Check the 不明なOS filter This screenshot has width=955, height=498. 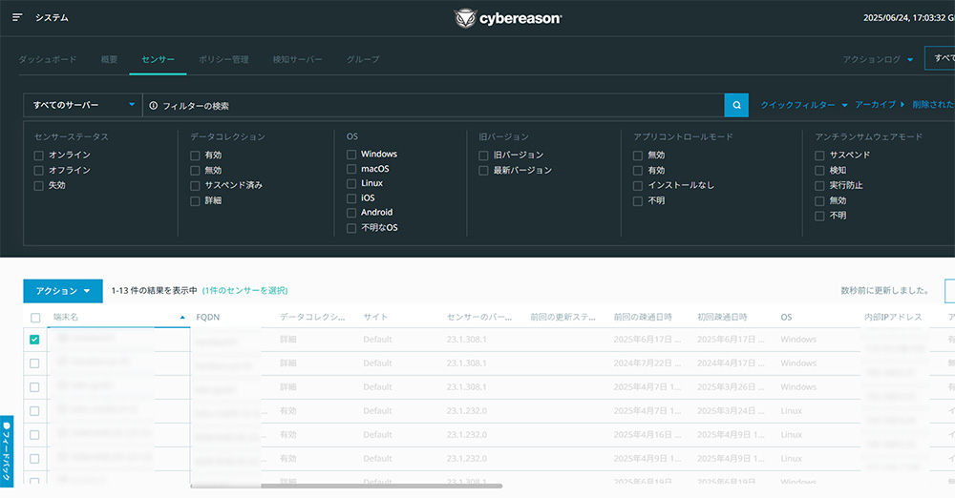pyautogui.click(x=351, y=228)
